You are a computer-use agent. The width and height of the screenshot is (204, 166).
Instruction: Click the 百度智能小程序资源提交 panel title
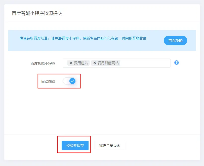[37, 13]
